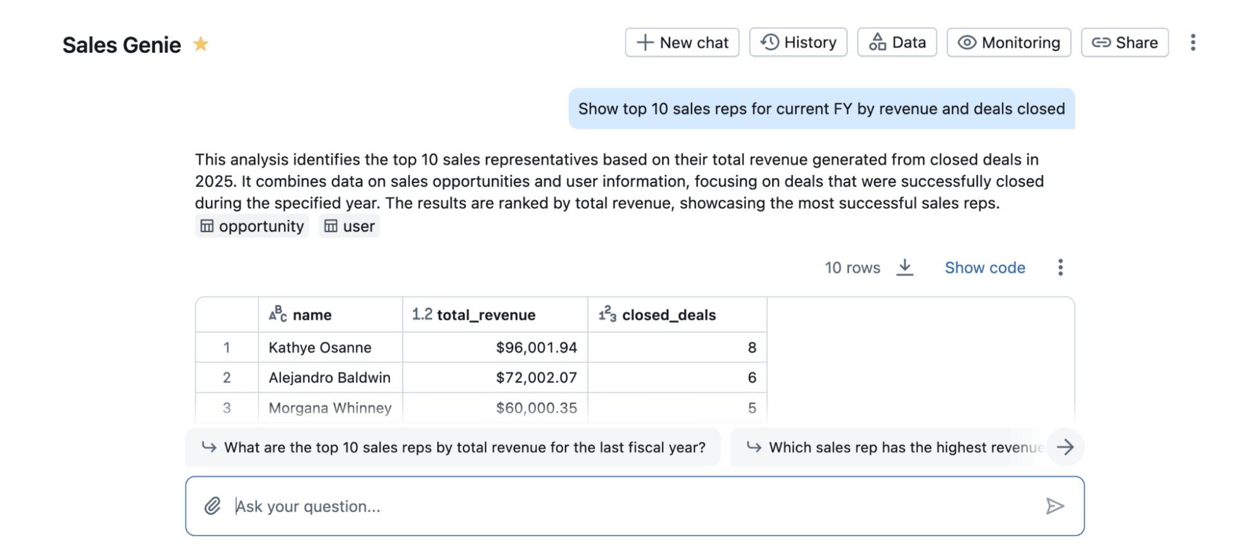Click the opportunity table chip
The height and width of the screenshot is (555, 1259).
tap(252, 227)
